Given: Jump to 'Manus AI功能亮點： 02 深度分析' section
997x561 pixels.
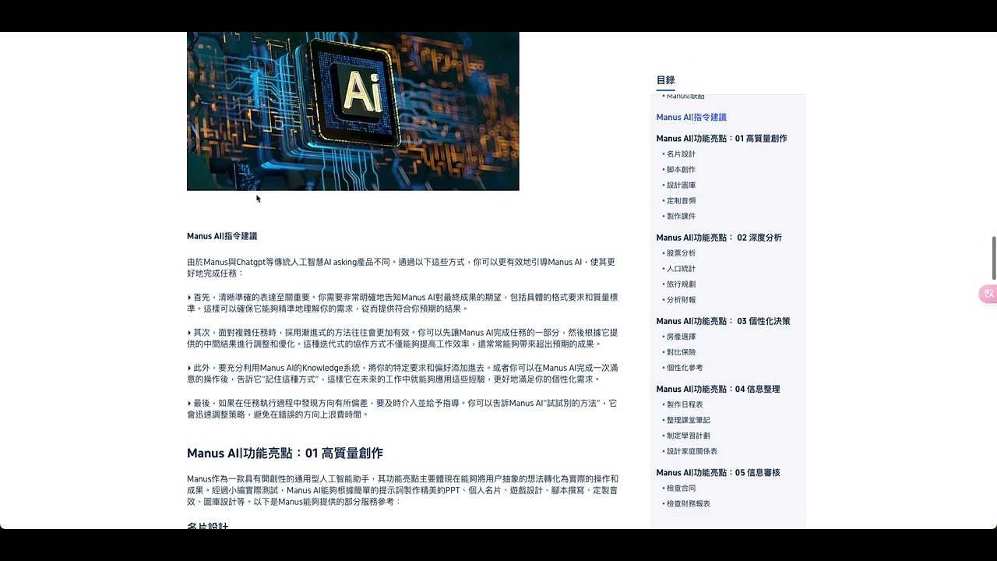Looking at the screenshot, I should point(719,238).
